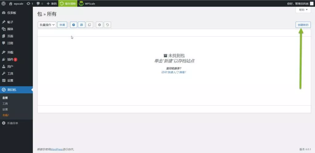Open the WordPress link in footer

click(57, 149)
